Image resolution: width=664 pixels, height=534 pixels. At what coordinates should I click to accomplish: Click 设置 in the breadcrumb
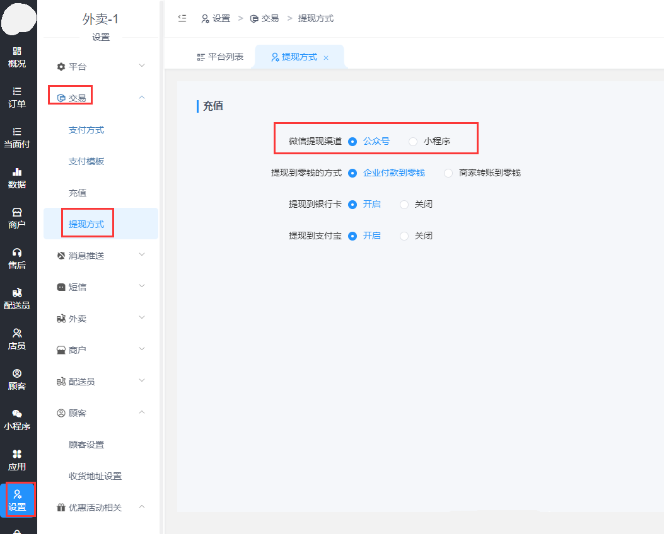pyautogui.click(x=216, y=19)
